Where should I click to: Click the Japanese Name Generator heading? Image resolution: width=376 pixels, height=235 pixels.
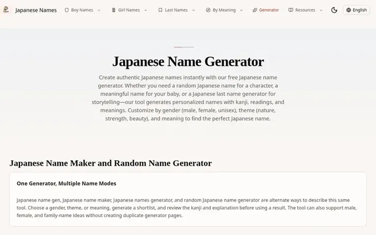coord(188,62)
